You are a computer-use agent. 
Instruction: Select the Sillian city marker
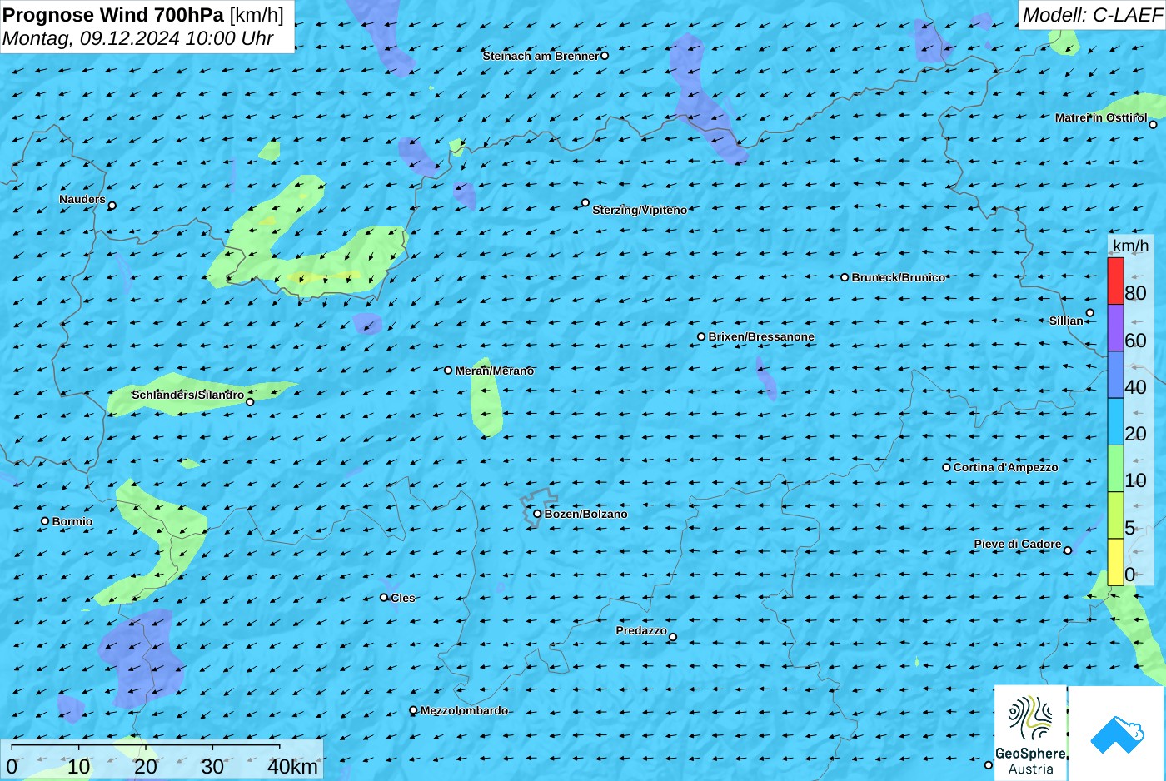1090,313
